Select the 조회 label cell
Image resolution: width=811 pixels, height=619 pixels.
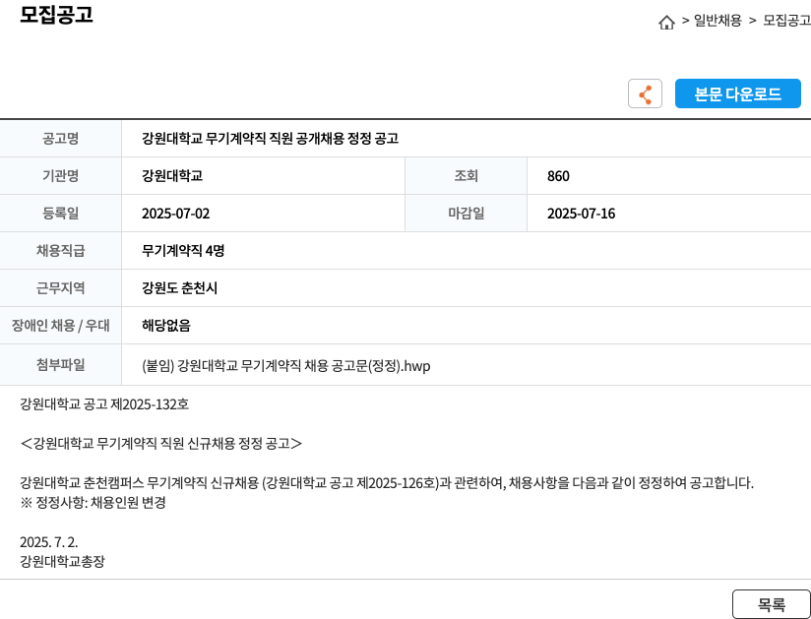coord(466,176)
